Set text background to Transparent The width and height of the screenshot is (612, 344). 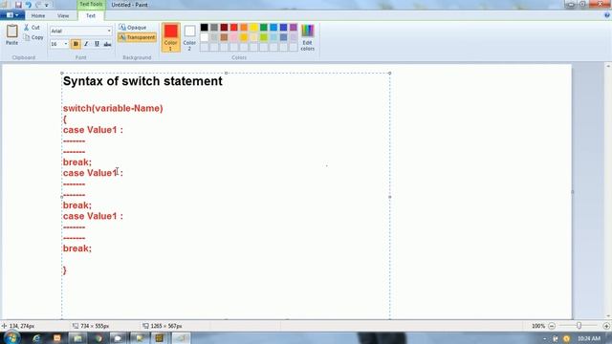(x=137, y=37)
